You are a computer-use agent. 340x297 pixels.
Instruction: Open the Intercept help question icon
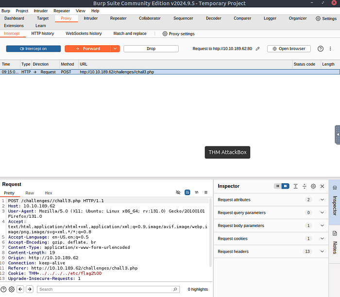tap(321, 49)
